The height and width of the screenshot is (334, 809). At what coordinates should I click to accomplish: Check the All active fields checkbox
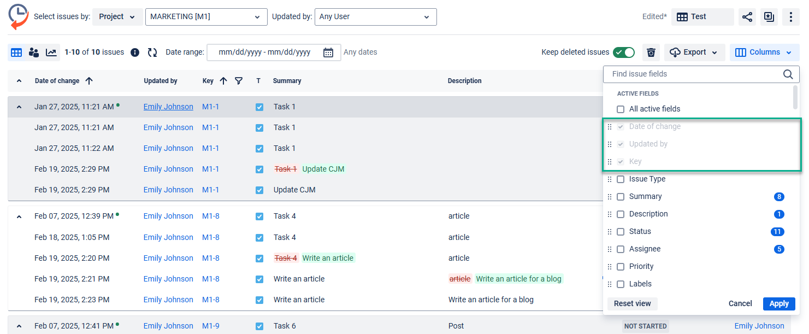click(621, 109)
